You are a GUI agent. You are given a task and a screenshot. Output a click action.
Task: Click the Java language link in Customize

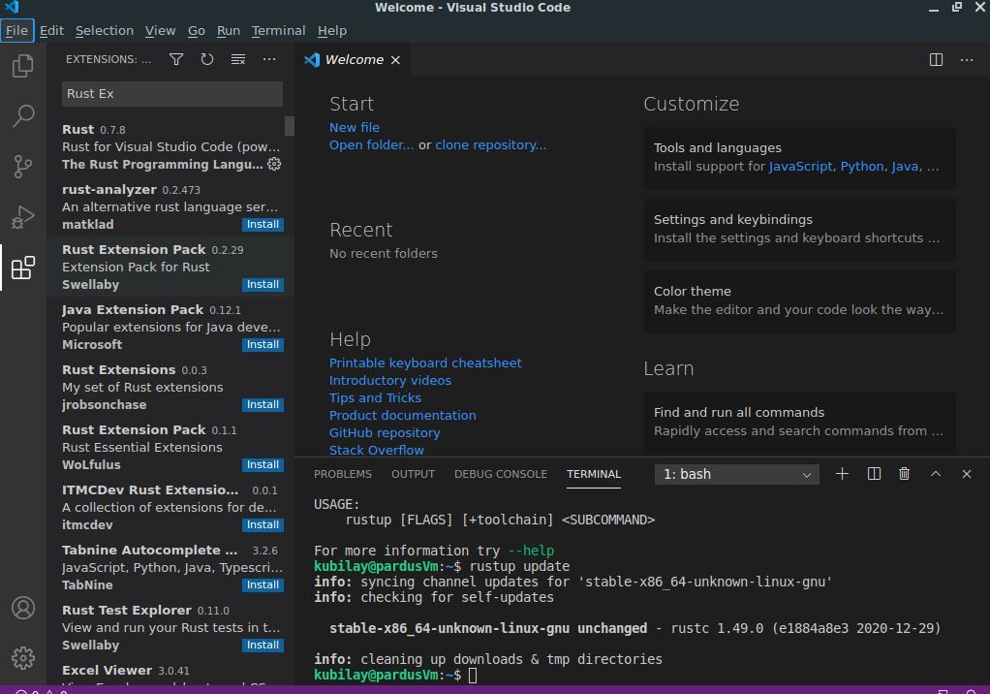[x=905, y=166]
